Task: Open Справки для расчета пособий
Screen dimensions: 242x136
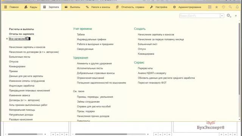Action: (94, 107)
